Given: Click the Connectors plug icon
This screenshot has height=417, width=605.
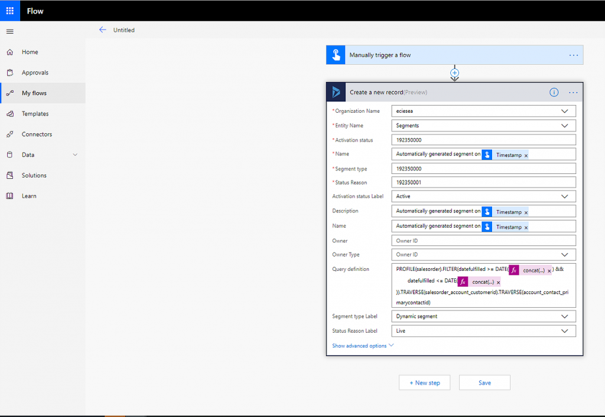Looking at the screenshot, I should pos(10,134).
